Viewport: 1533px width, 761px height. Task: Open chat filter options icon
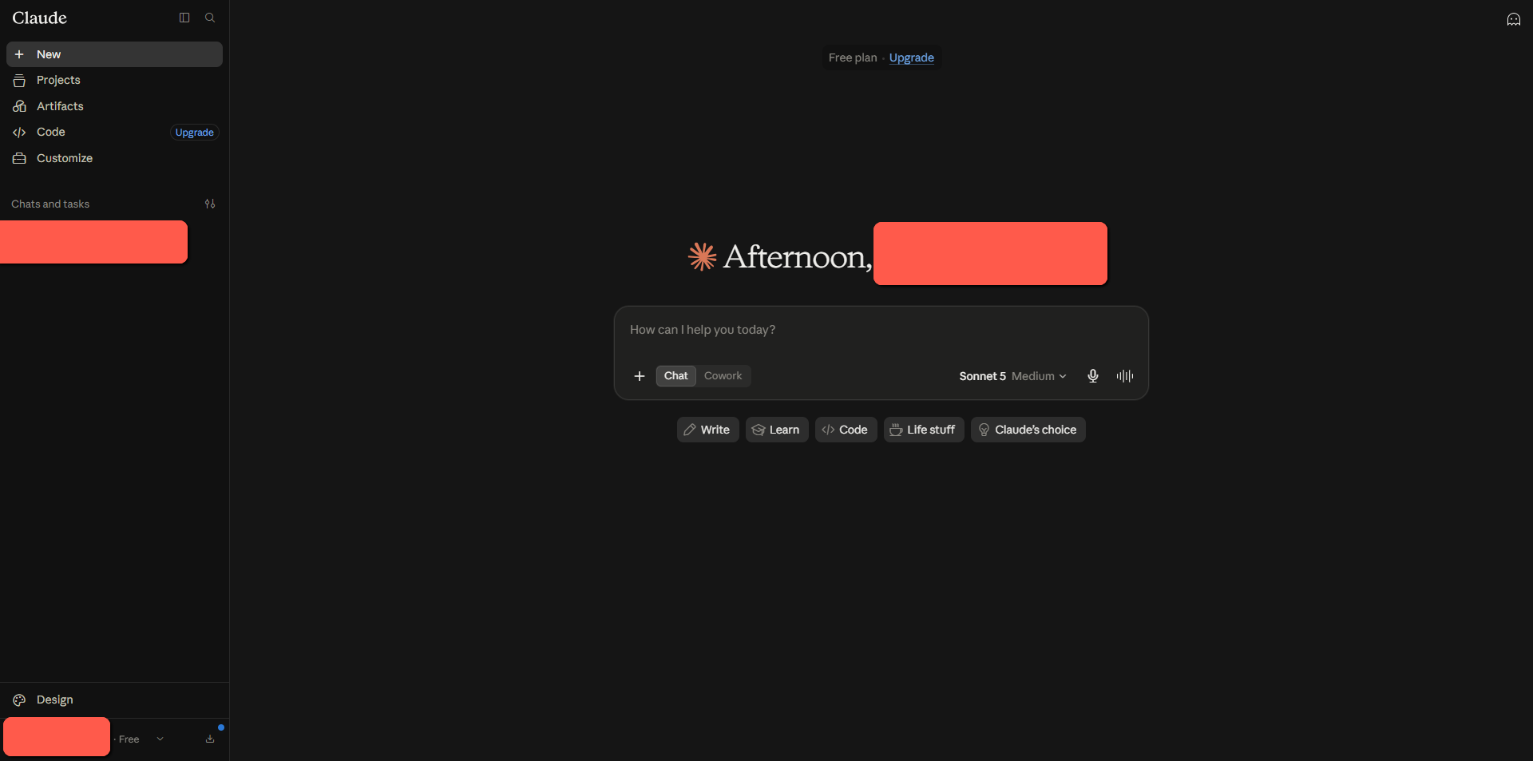pos(210,204)
